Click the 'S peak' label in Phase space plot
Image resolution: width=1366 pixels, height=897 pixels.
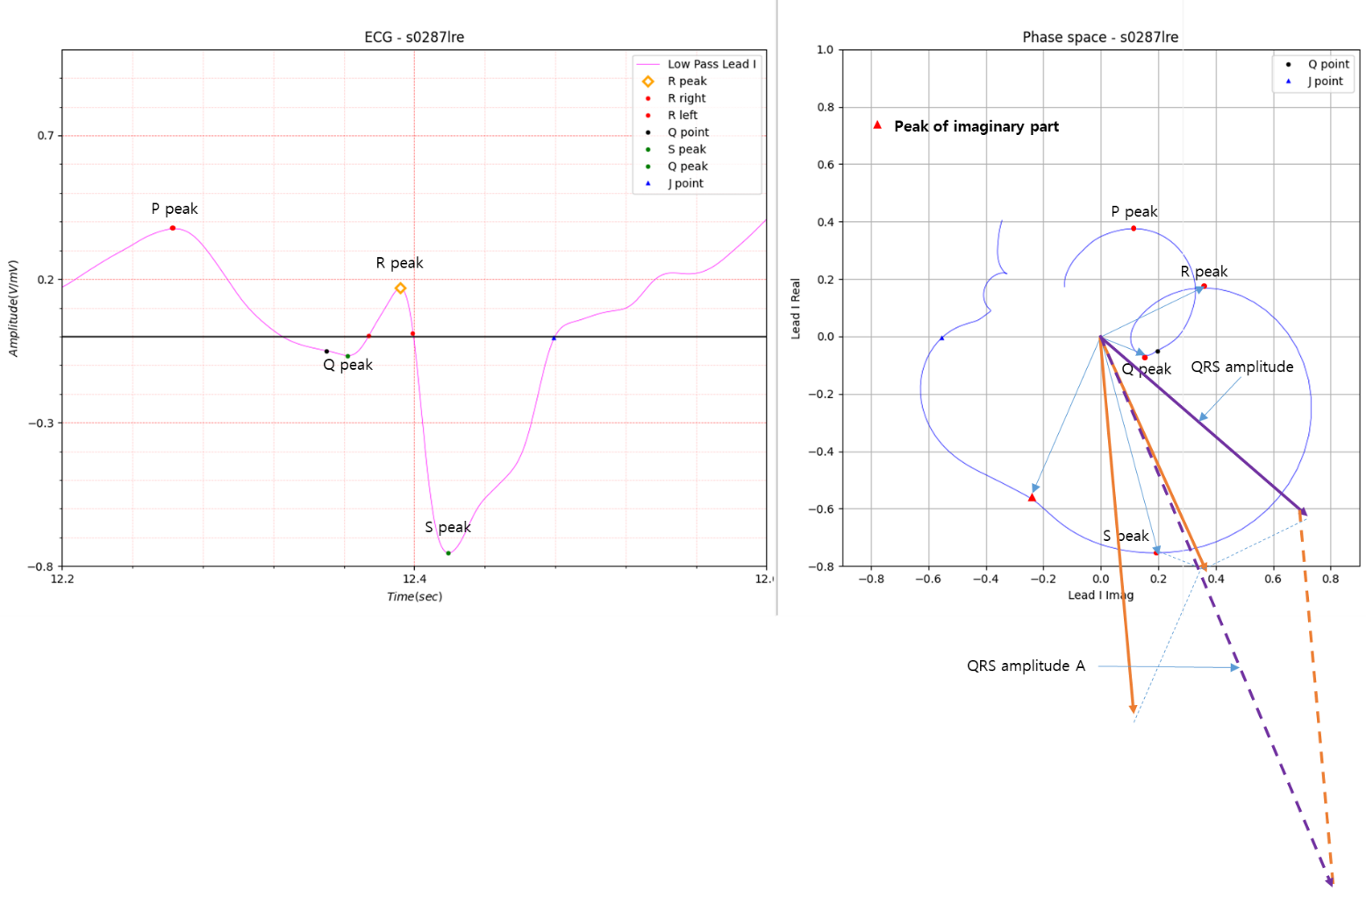point(1126,536)
